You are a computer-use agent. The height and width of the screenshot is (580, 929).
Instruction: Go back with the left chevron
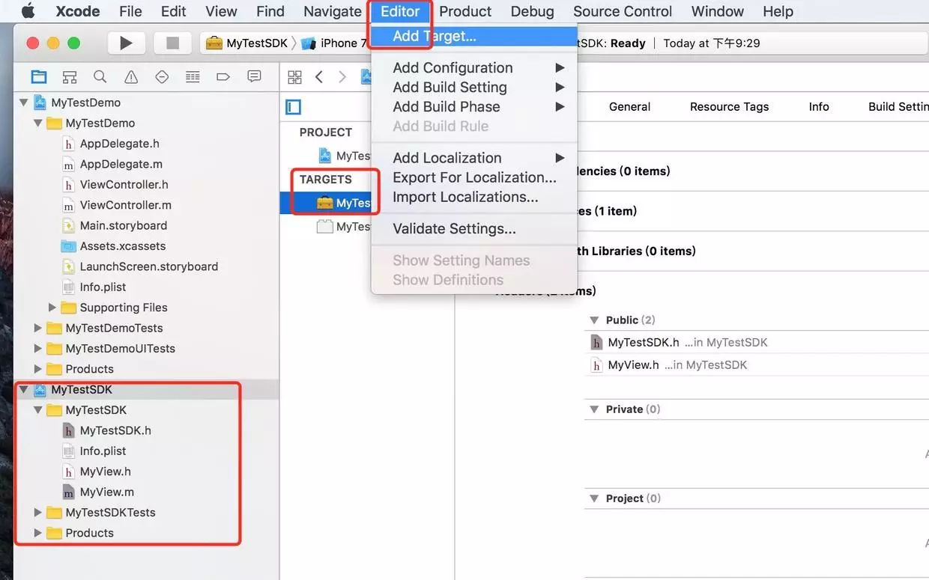click(319, 76)
